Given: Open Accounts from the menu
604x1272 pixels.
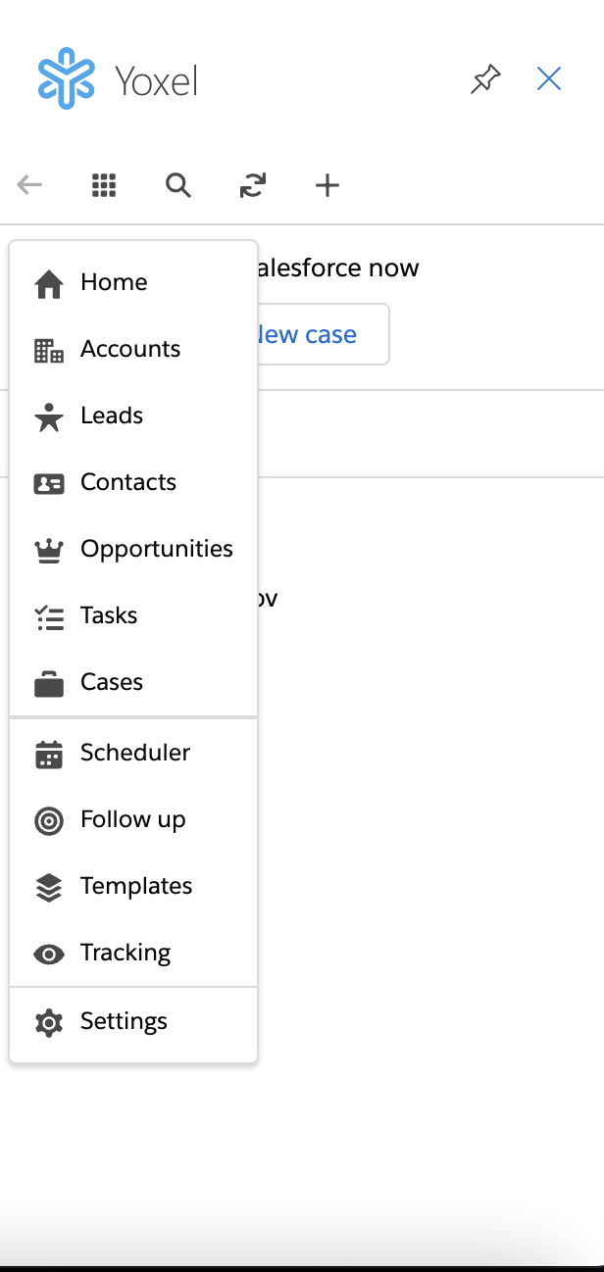Looking at the screenshot, I should (130, 349).
